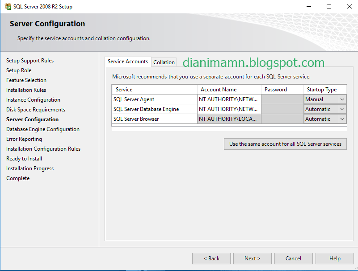The width and height of the screenshot is (358, 271).
Task: Select the Feature Selection step
Action: coord(26,80)
